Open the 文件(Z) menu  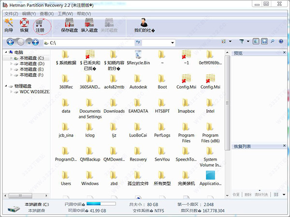(x=11, y=14)
